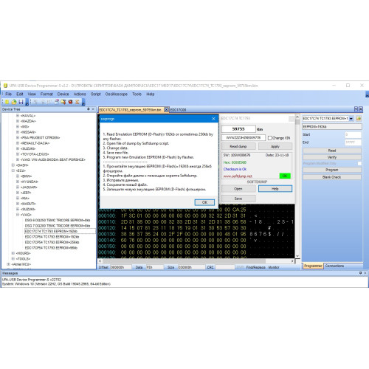Click the hex view horizontal scrollbar
This screenshot has height=369, width=369.
196,261
